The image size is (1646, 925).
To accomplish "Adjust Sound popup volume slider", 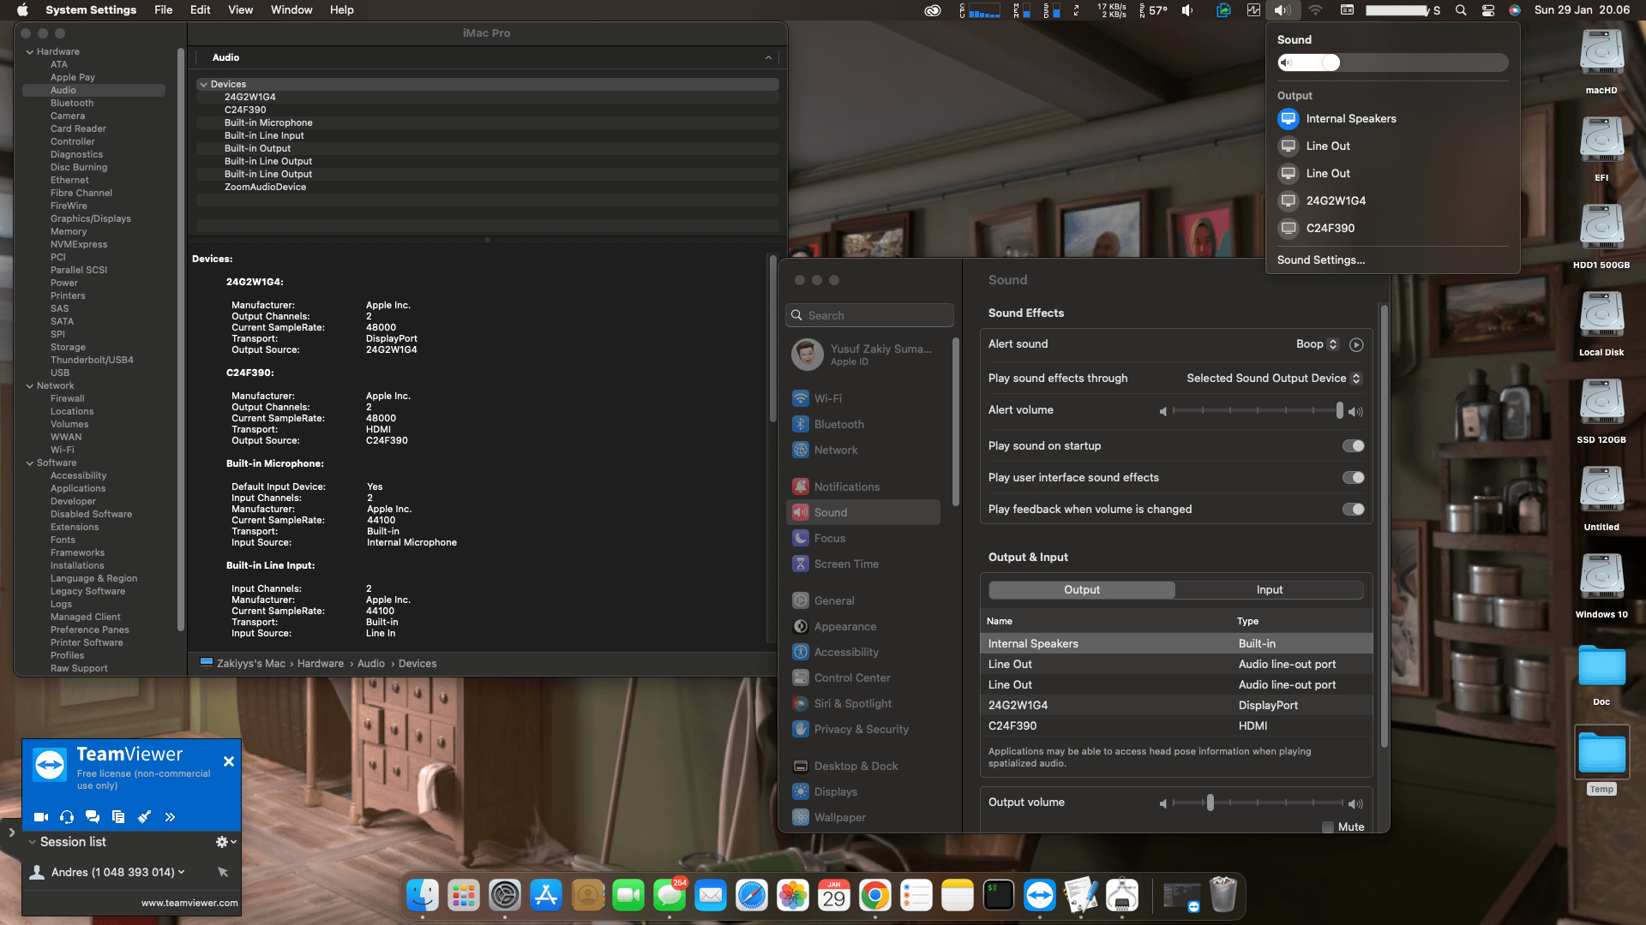I will click(1392, 63).
